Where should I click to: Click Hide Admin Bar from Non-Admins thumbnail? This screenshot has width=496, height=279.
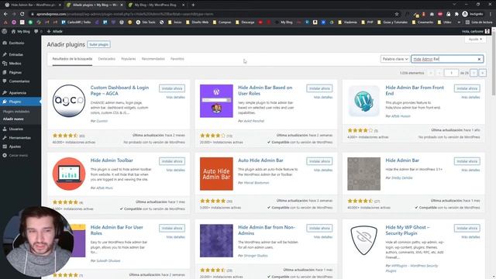[x=216, y=240]
